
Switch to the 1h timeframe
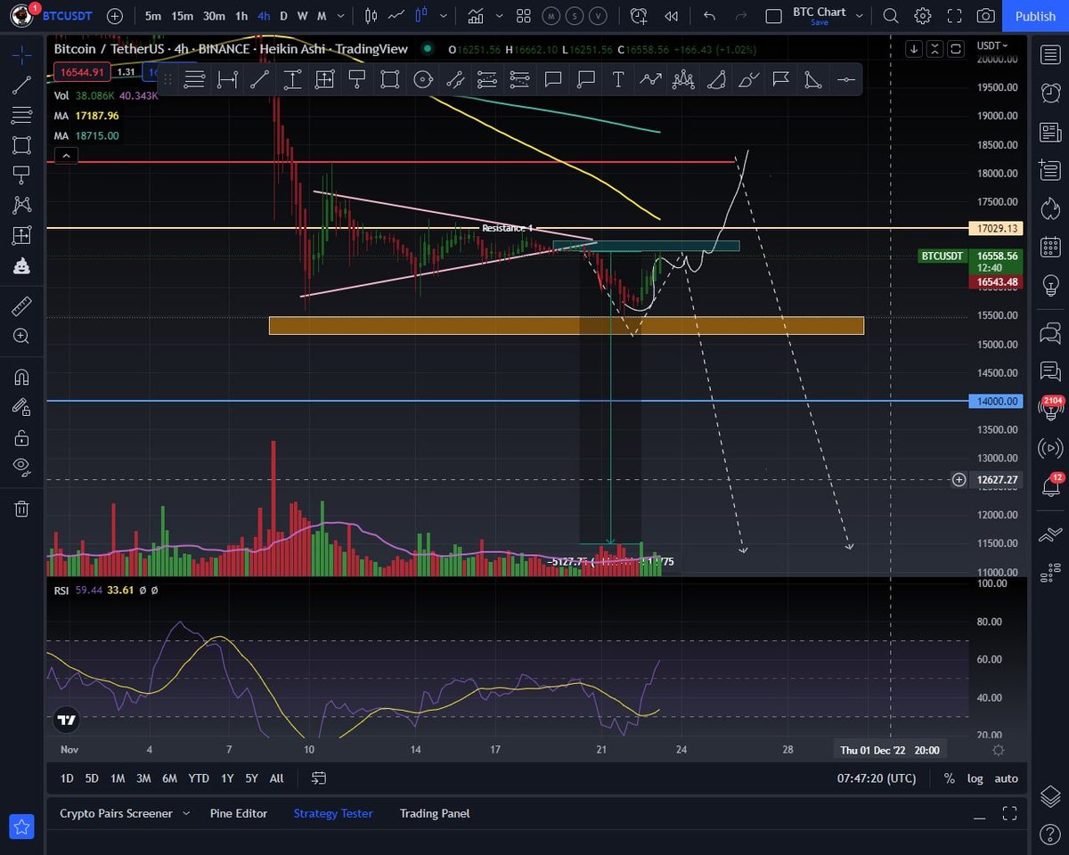coord(241,16)
